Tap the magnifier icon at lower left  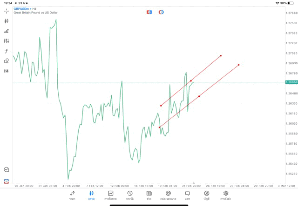pyautogui.click(x=6, y=170)
